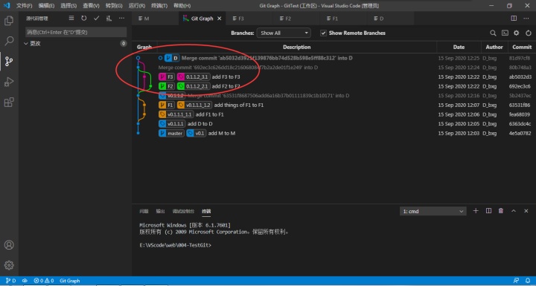Switch to the F1 editor tab
Screen dimensions: 536x286
pos(343,19)
